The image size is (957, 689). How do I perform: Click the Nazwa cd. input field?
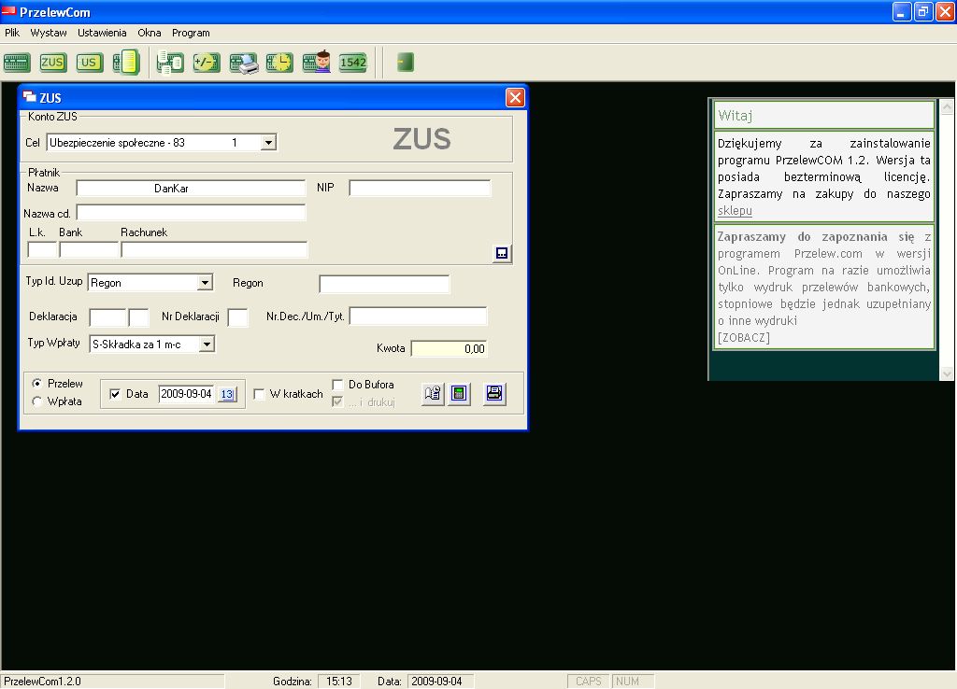tap(191, 213)
